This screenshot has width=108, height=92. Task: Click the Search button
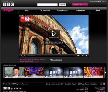click(x=63, y=5)
